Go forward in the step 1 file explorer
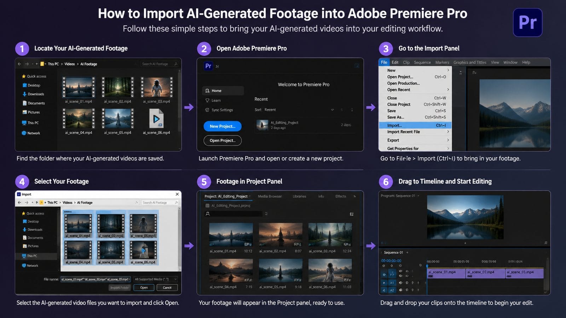Viewport: 566px width, 318px height. 27,64
